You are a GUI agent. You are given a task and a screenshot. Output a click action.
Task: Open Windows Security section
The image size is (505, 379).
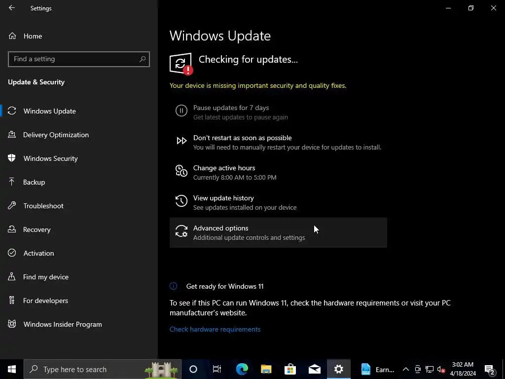tap(79, 158)
